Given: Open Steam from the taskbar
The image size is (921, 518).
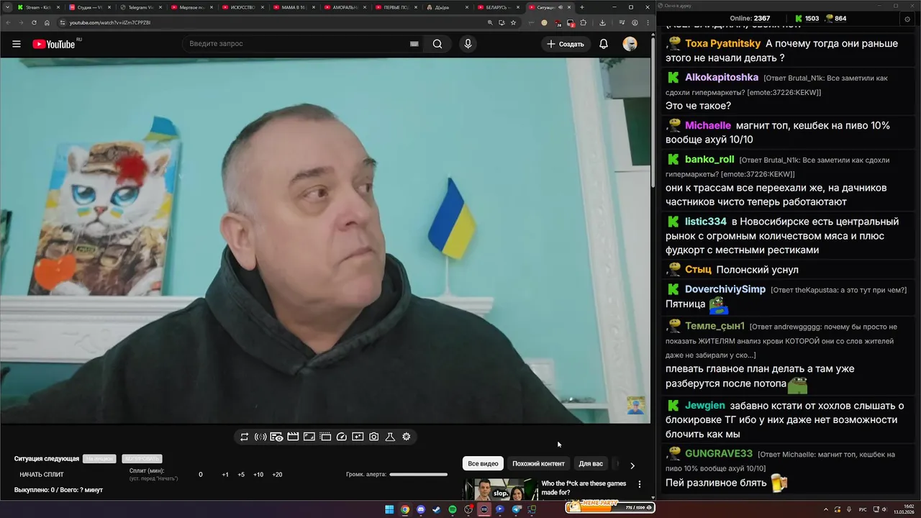Looking at the screenshot, I should tap(437, 509).
